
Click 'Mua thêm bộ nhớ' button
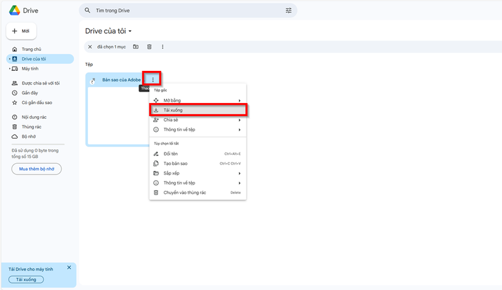click(36, 169)
